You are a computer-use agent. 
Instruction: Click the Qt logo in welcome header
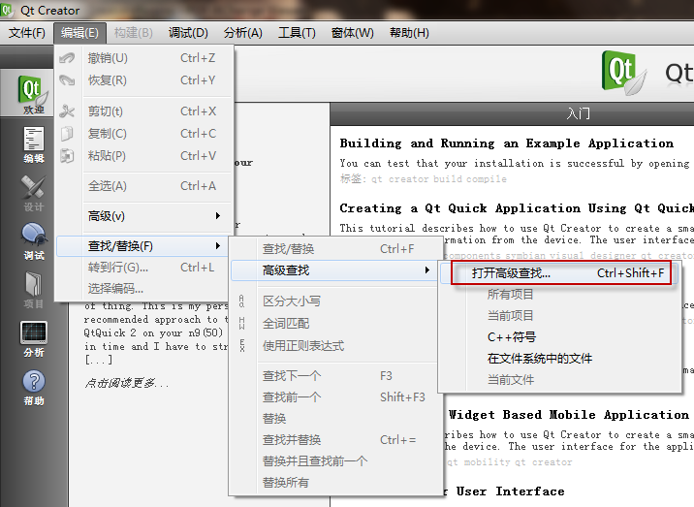pyautogui.click(x=623, y=72)
